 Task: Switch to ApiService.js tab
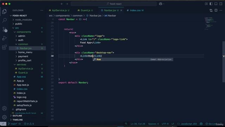click(59, 10)
